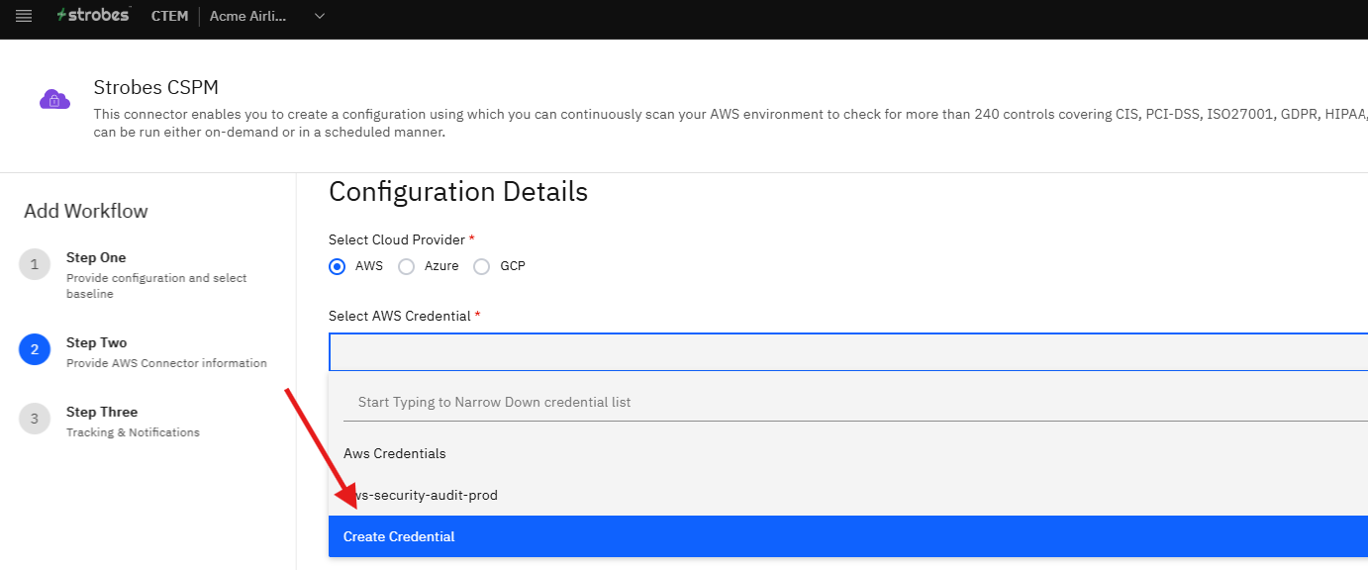Select the GCP cloud provider radio button
Image resolution: width=1368 pixels, height=570 pixels.
[x=482, y=266]
